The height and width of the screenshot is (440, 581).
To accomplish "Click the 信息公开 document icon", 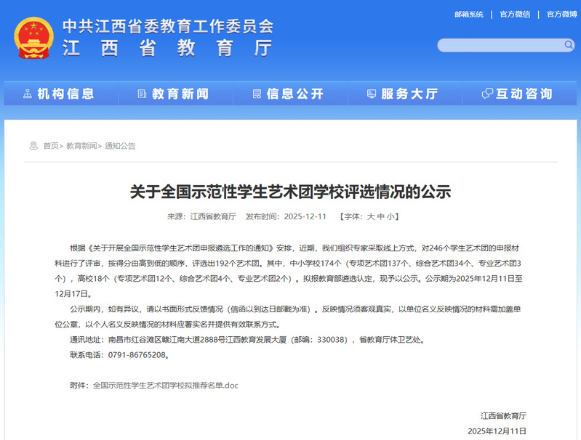I will coord(257,94).
